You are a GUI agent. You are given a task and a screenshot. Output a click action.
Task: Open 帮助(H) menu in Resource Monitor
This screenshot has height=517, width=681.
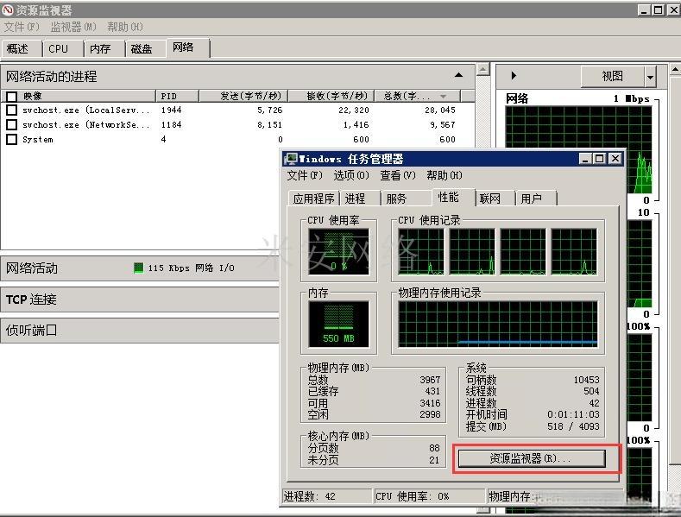pos(125,27)
